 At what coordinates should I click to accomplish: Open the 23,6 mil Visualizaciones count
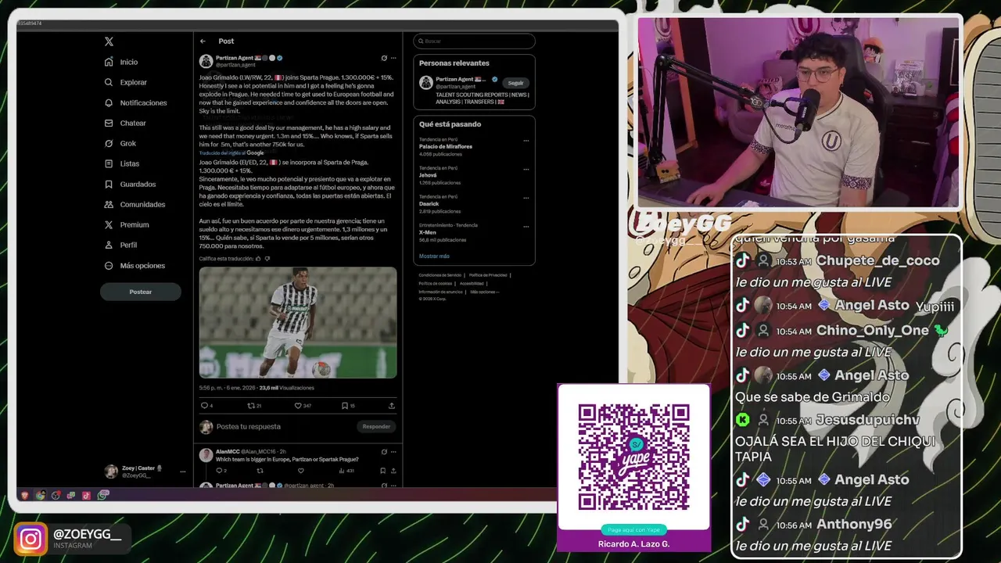point(287,388)
